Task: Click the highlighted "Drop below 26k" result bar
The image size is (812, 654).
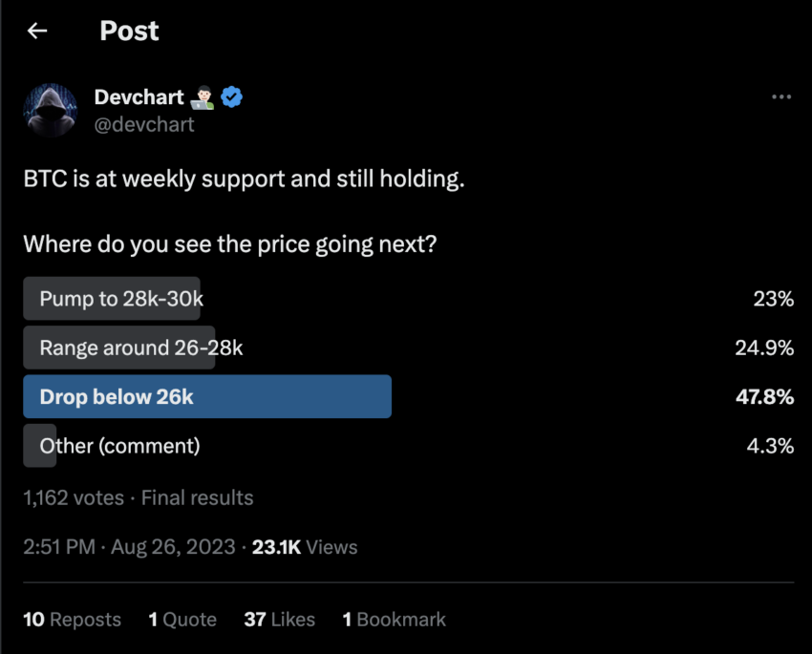Action: (207, 396)
